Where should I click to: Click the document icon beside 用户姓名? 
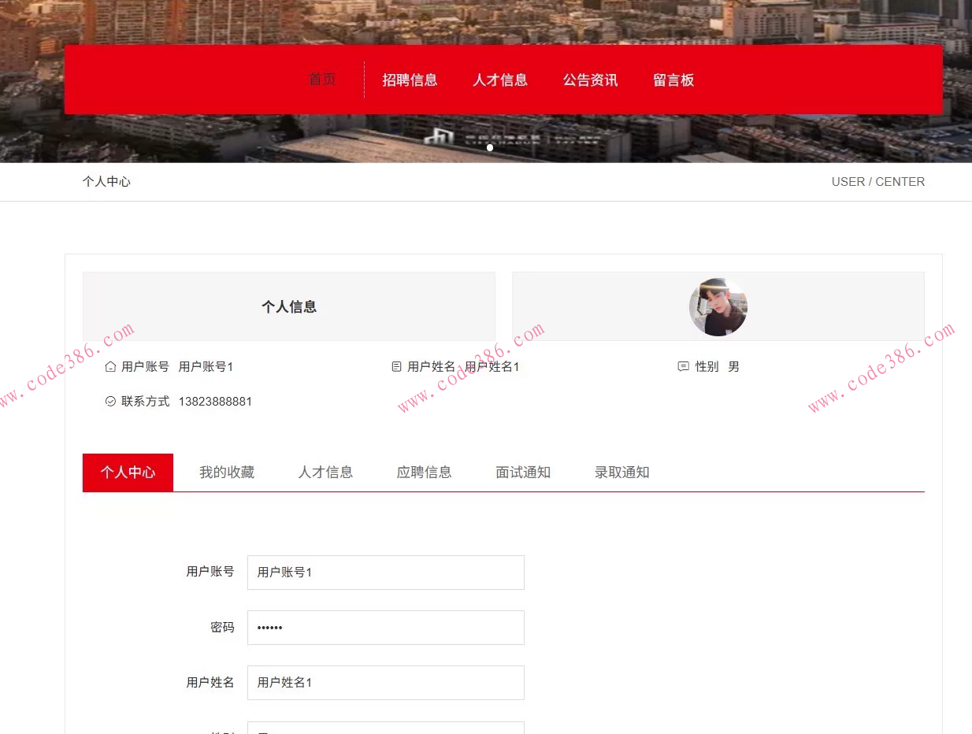point(396,366)
